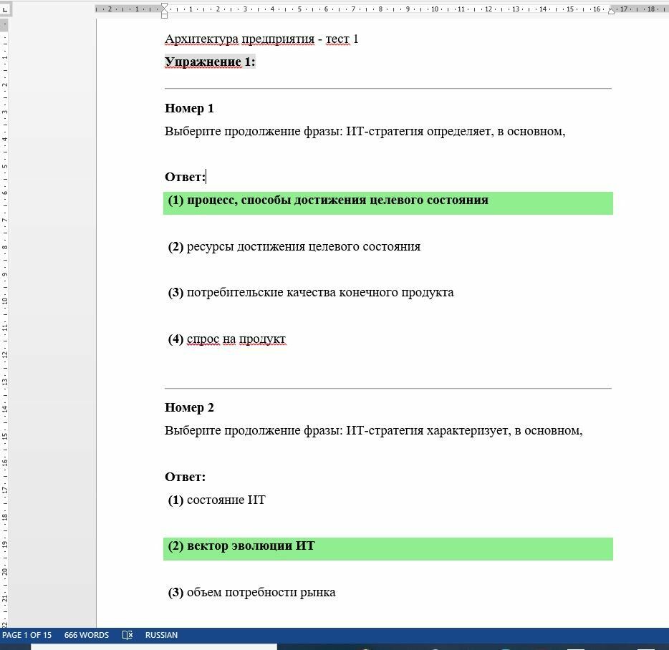This screenshot has width=669, height=650.
Task: Click the horizontal ruler at mark 10
Action: pyautogui.click(x=434, y=9)
